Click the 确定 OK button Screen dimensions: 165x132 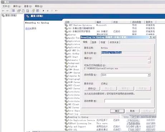tap(117, 111)
